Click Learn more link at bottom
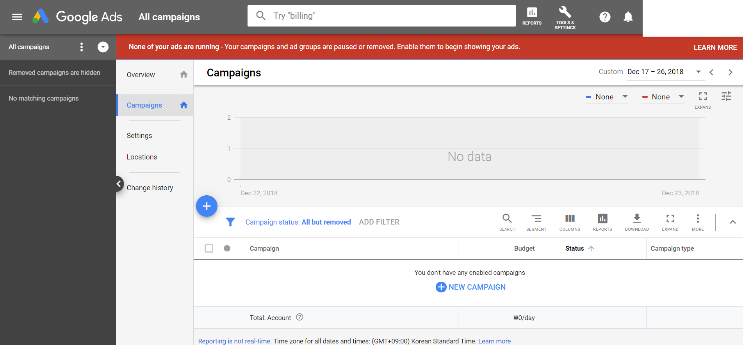 coord(494,341)
